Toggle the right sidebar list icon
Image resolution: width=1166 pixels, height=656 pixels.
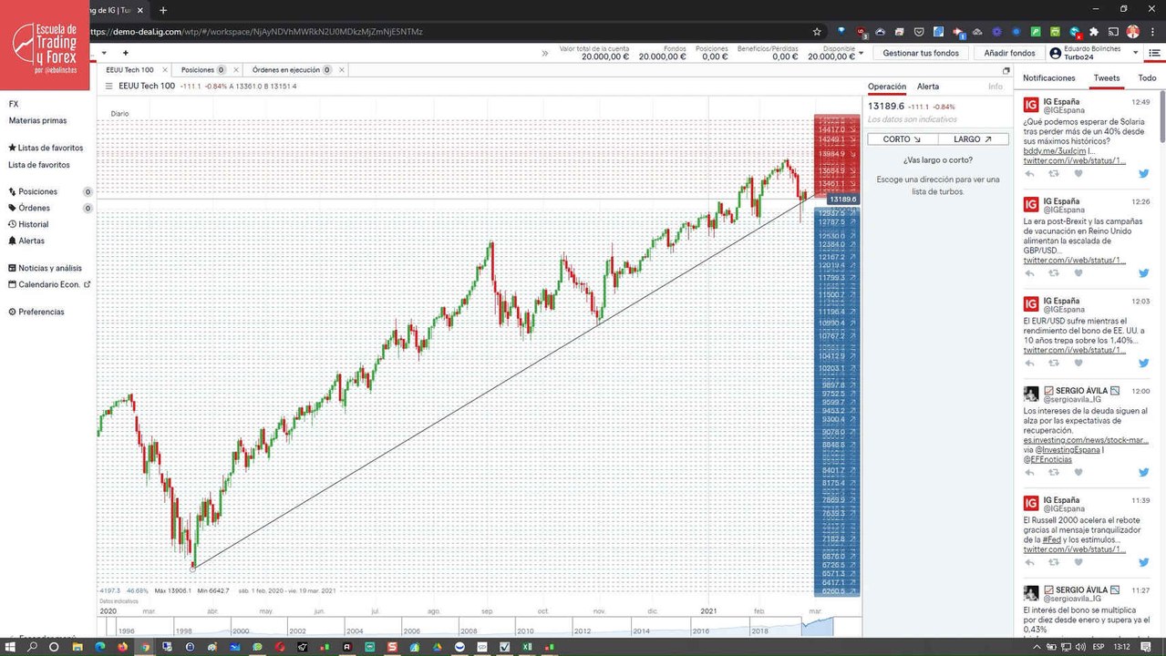coord(1154,53)
